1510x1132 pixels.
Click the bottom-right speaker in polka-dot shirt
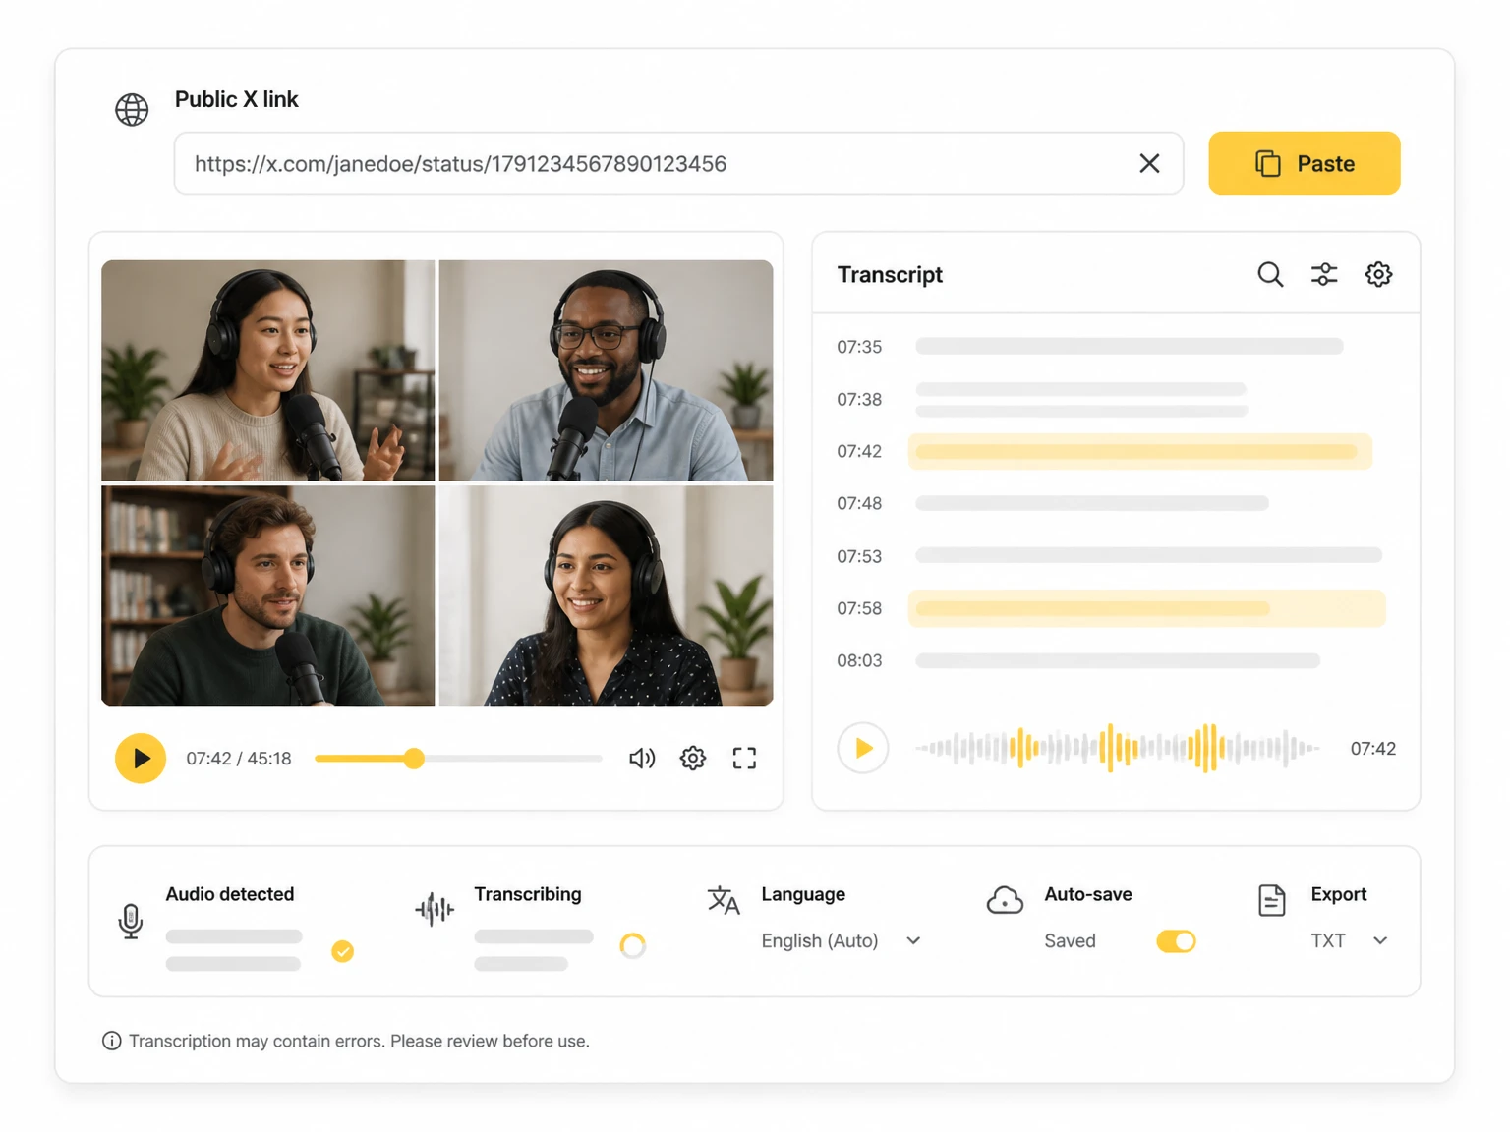point(606,595)
